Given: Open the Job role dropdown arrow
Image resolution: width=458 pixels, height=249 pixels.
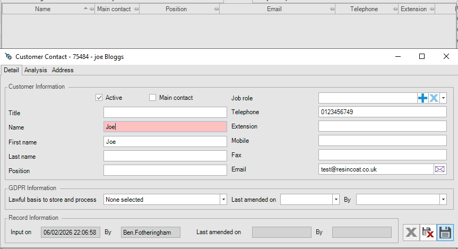Looking at the screenshot, I should (x=443, y=98).
